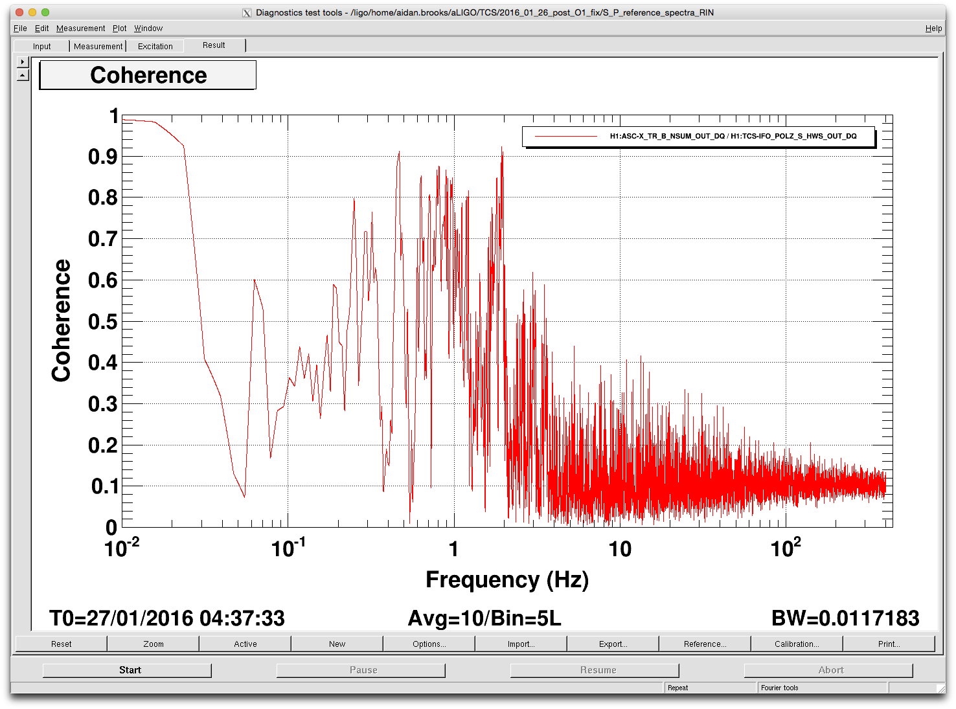Screen dimensions: 956x709
Task: Click the Abort button
Action: tap(829, 670)
